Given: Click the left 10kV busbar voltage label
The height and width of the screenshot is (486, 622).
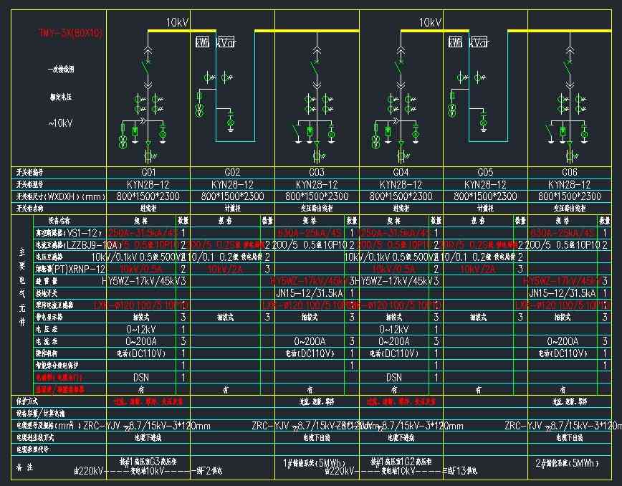Looking at the screenshot, I should click(x=176, y=23).
